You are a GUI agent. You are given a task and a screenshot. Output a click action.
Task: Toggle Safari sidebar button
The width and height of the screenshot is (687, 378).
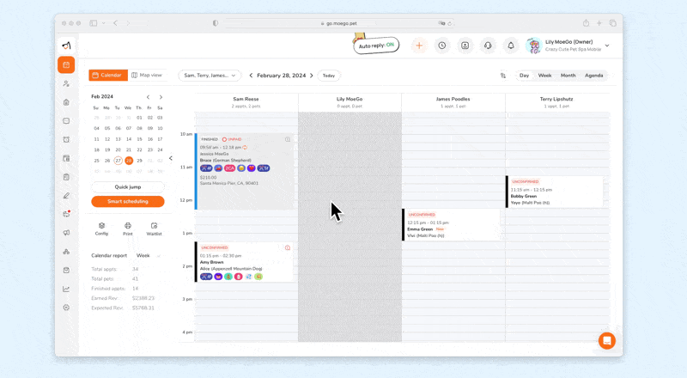(x=94, y=23)
